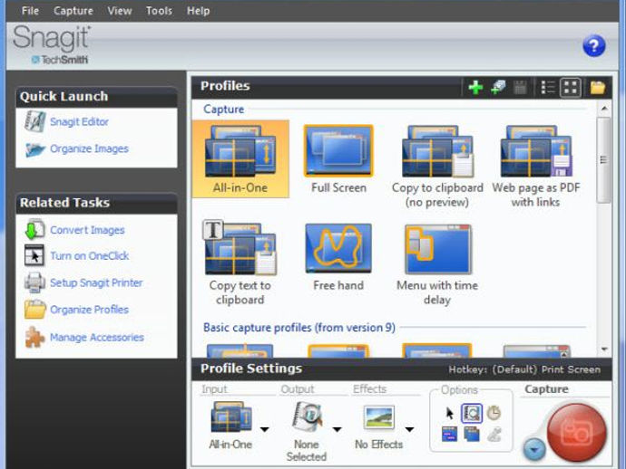The height and width of the screenshot is (469, 626).
Task: Open Setup Snagit Printer
Action: tap(96, 282)
